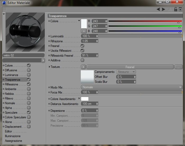
Task: Click the forward arrow navigation icon
Action: tap(163, 9)
